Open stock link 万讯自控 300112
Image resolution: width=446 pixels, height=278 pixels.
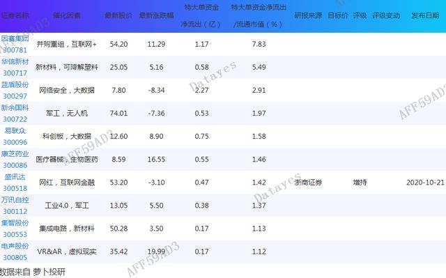15,206
